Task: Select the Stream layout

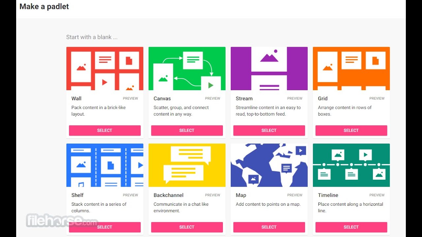Action: 269,130
